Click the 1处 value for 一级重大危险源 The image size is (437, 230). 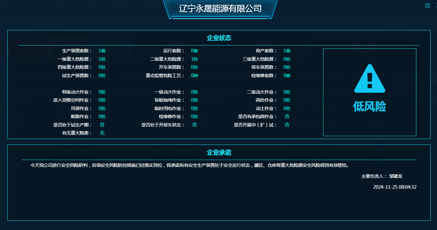[102, 59]
